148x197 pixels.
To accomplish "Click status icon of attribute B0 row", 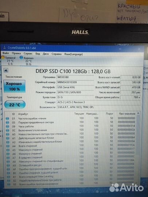I will 8,173.
